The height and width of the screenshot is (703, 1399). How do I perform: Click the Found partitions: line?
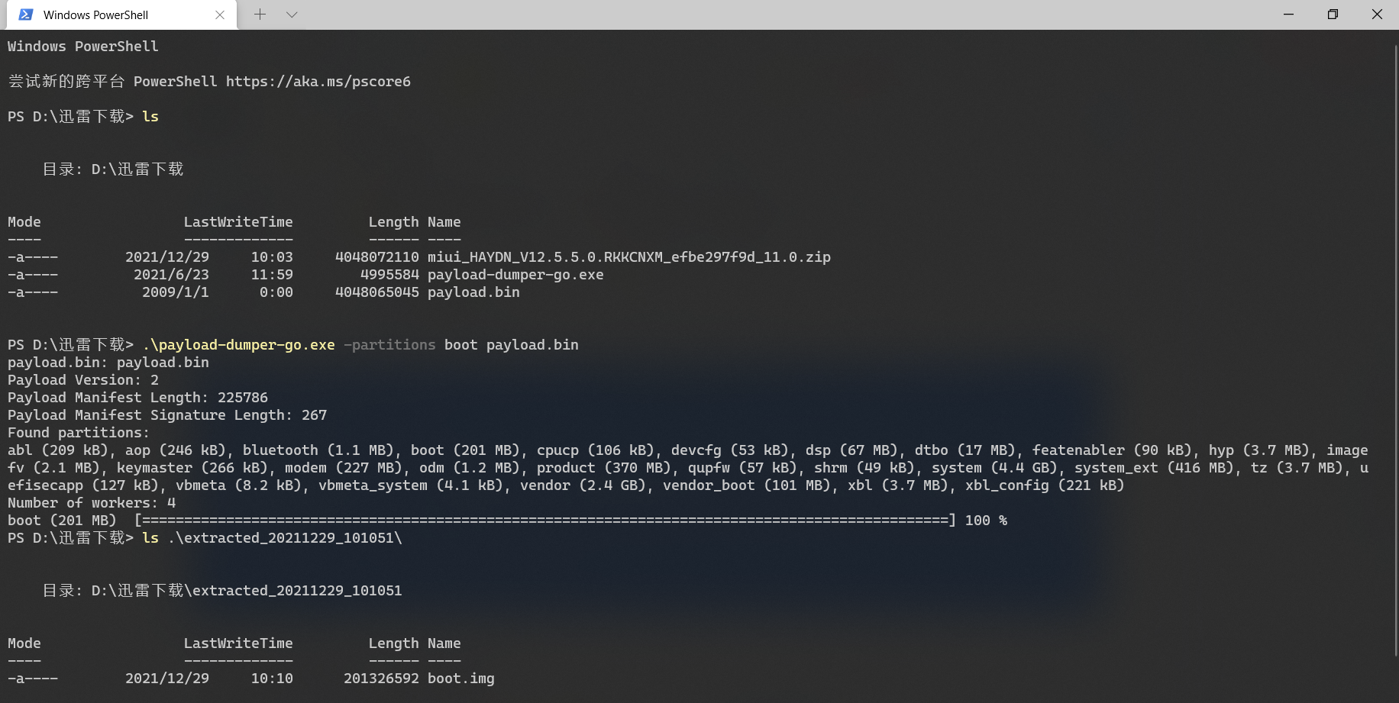[79, 433]
